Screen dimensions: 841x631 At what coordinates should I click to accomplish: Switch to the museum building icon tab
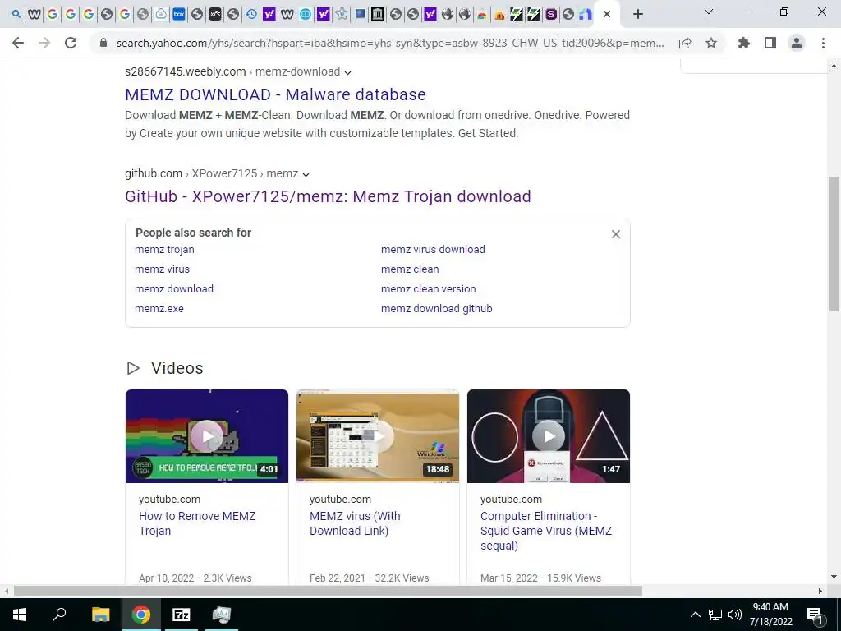click(378, 15)
